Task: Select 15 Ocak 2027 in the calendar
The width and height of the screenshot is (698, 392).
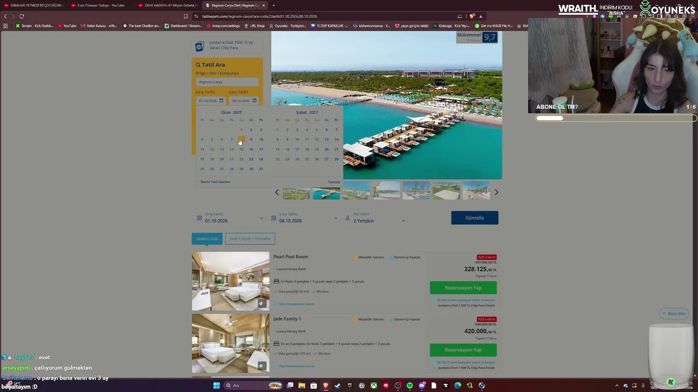Action: coord(241,149)
